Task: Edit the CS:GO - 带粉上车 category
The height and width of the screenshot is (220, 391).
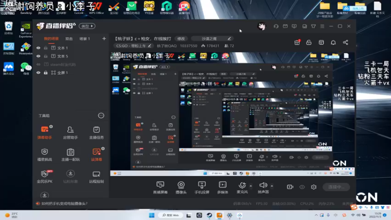Action: (x=132, y=46)
